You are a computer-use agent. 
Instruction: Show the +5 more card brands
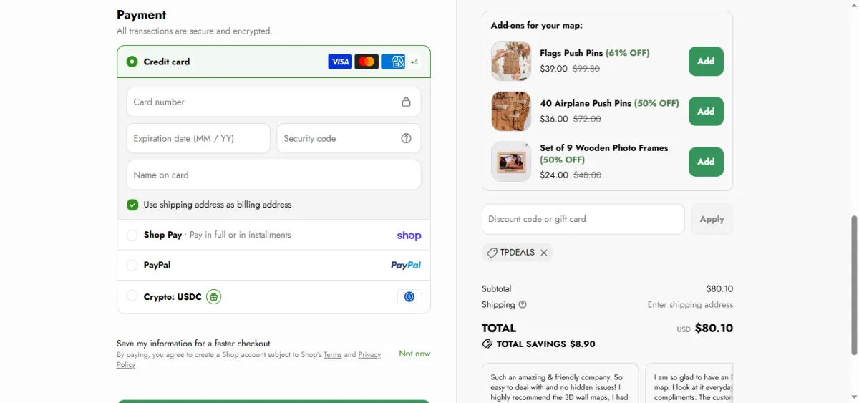(414, 62)
